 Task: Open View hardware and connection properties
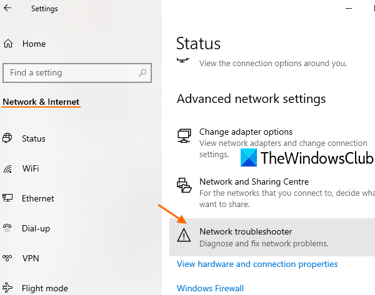(x=257, y=264)
